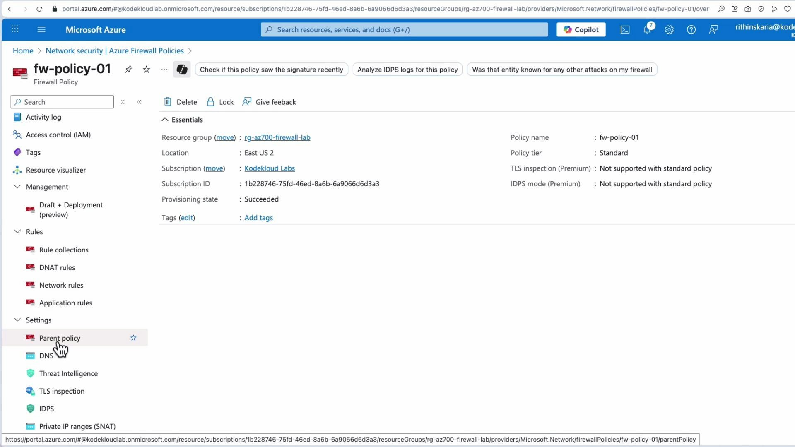Collapse the Settings section
Screen dimensions: 795x447
17,320
